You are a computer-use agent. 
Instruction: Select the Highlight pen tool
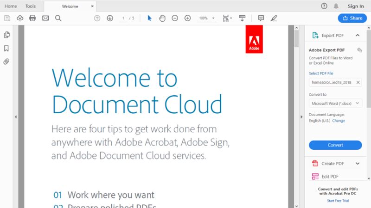coord(274,18)
